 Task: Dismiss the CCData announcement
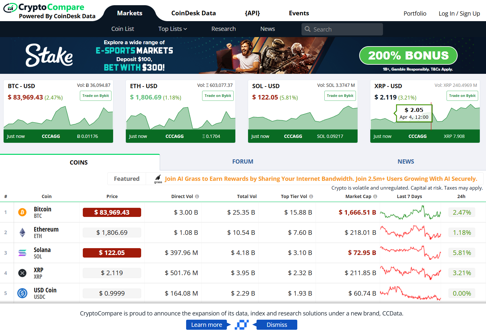[x=277, y=325]
